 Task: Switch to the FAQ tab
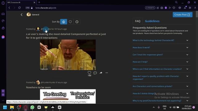pos(137,21)
